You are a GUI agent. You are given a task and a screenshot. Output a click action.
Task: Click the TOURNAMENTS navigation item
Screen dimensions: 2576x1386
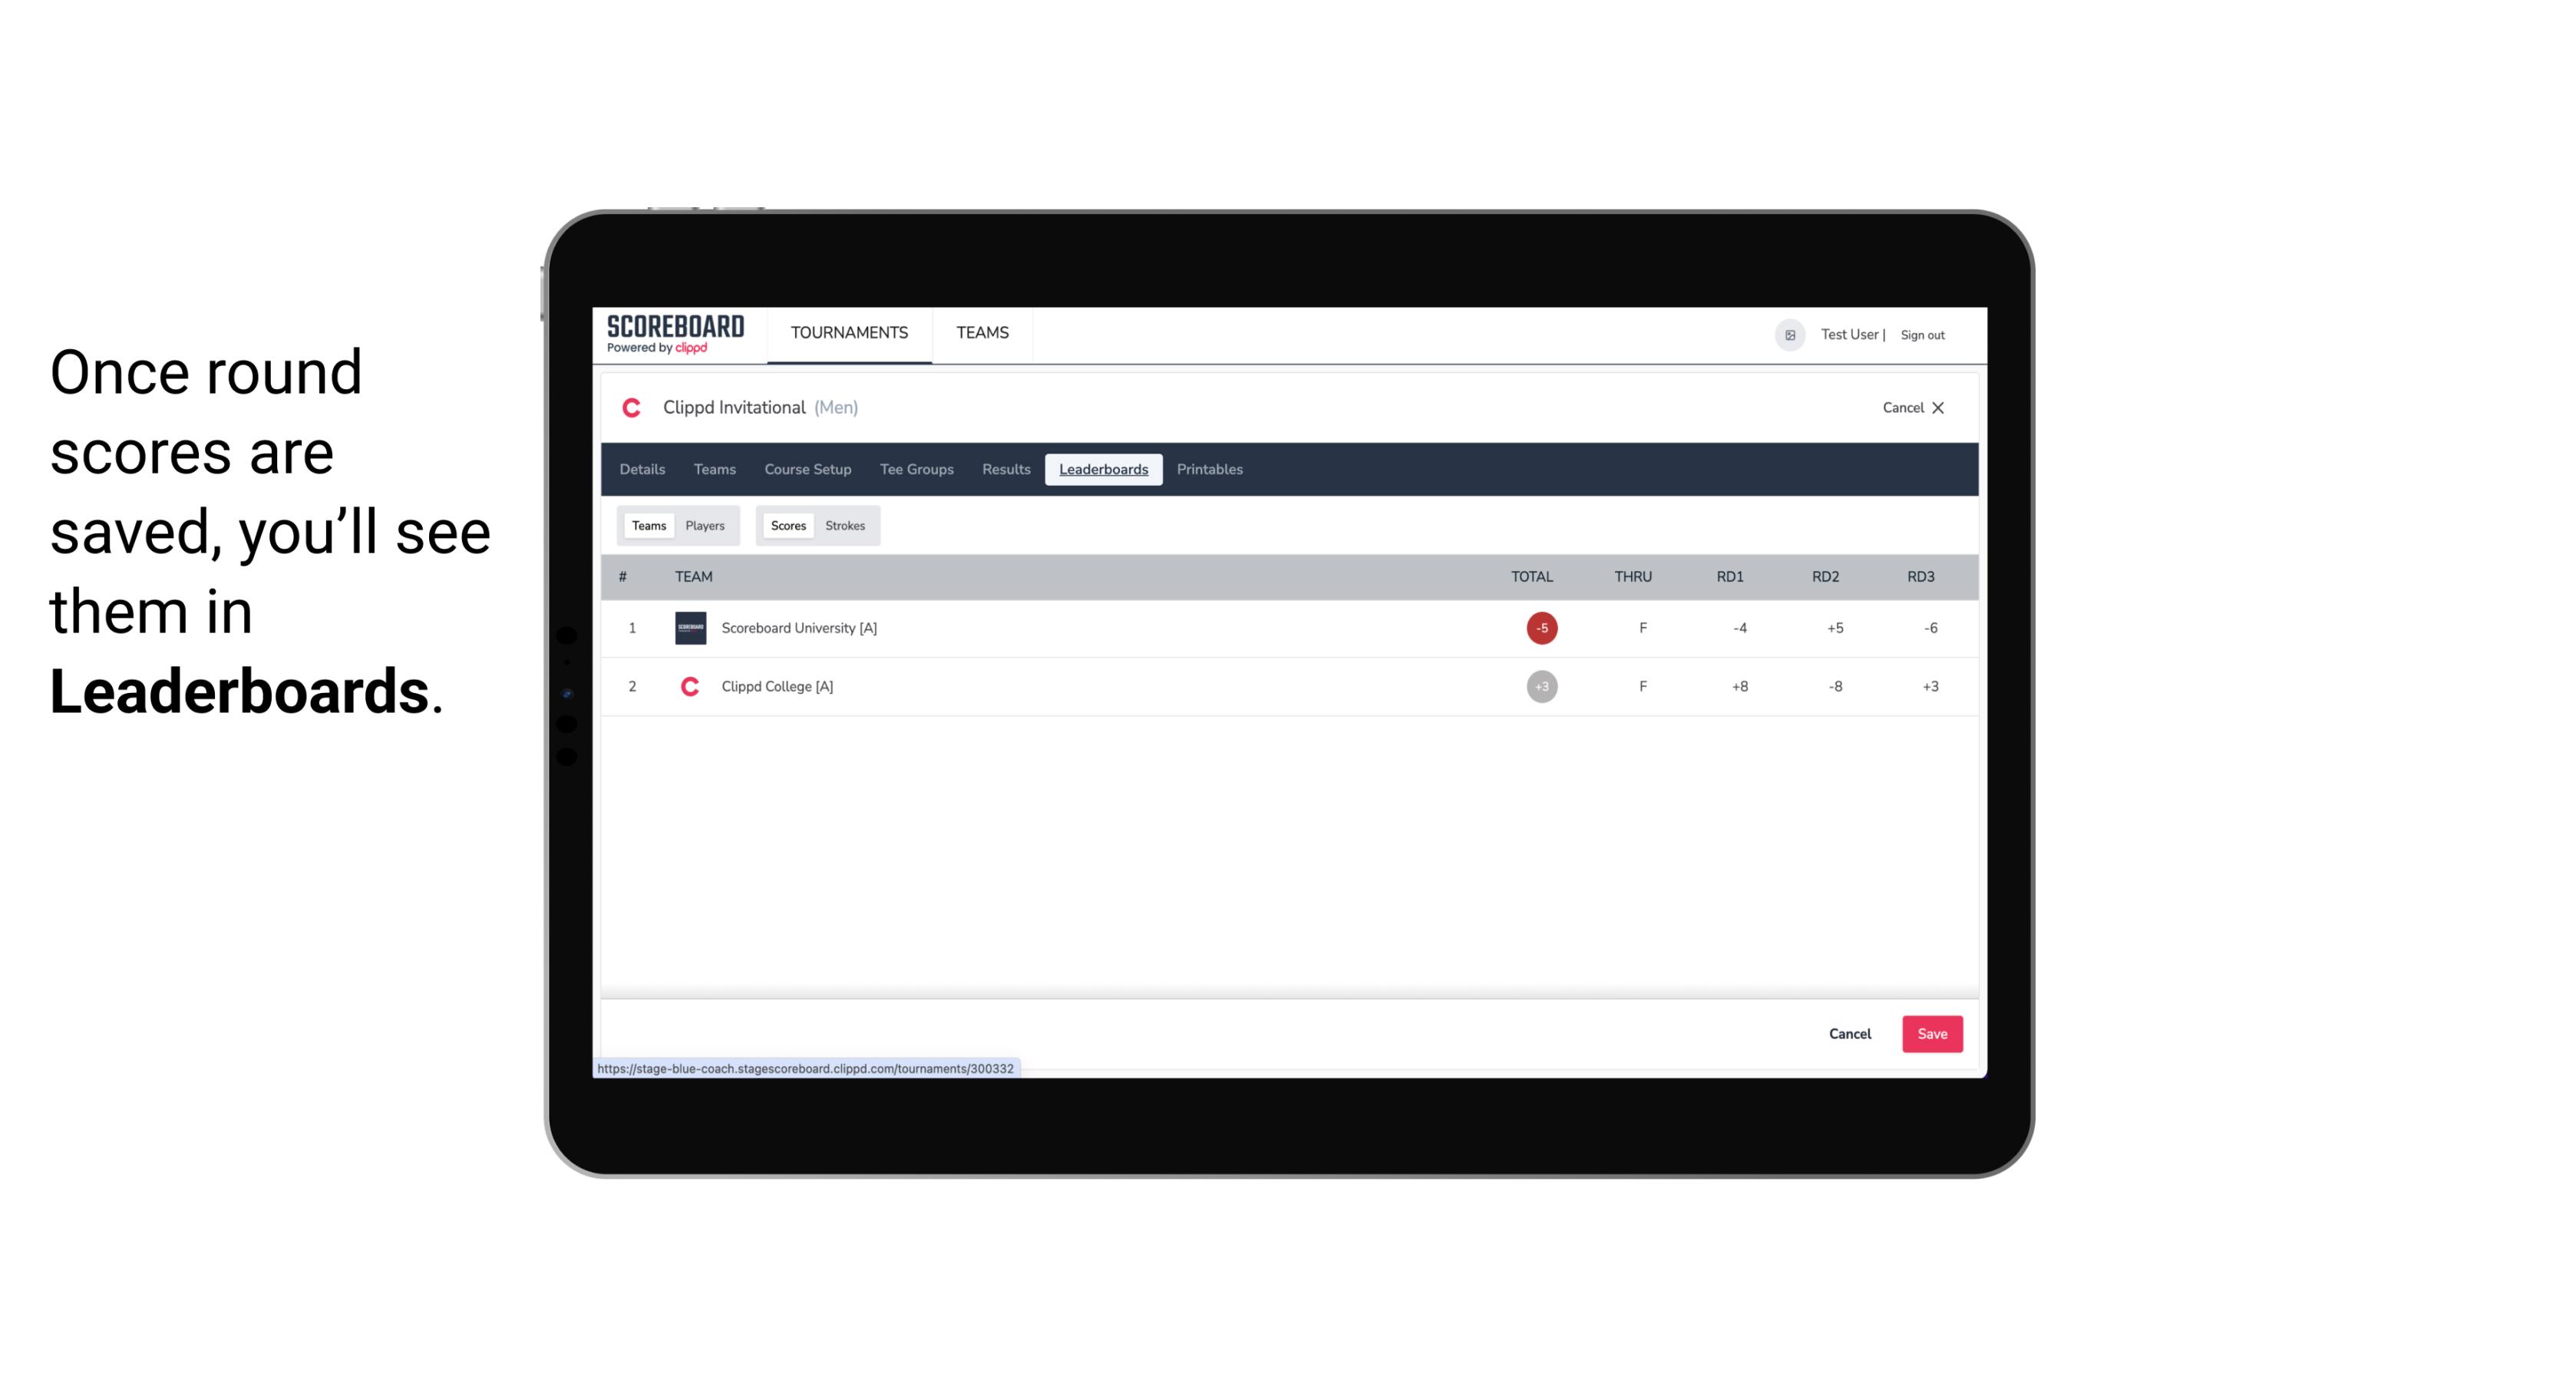(848, 333)
